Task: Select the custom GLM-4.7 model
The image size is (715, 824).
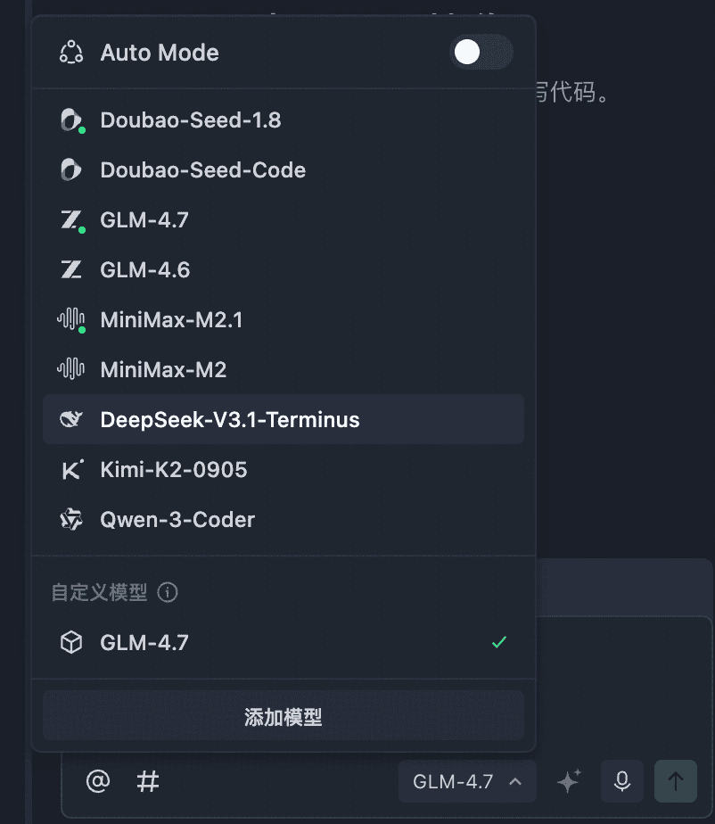Action: (146, 642)
